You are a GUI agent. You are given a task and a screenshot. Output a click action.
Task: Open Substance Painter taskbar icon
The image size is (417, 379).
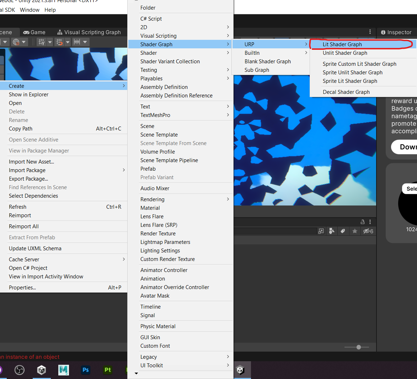[x=108, y=370]
